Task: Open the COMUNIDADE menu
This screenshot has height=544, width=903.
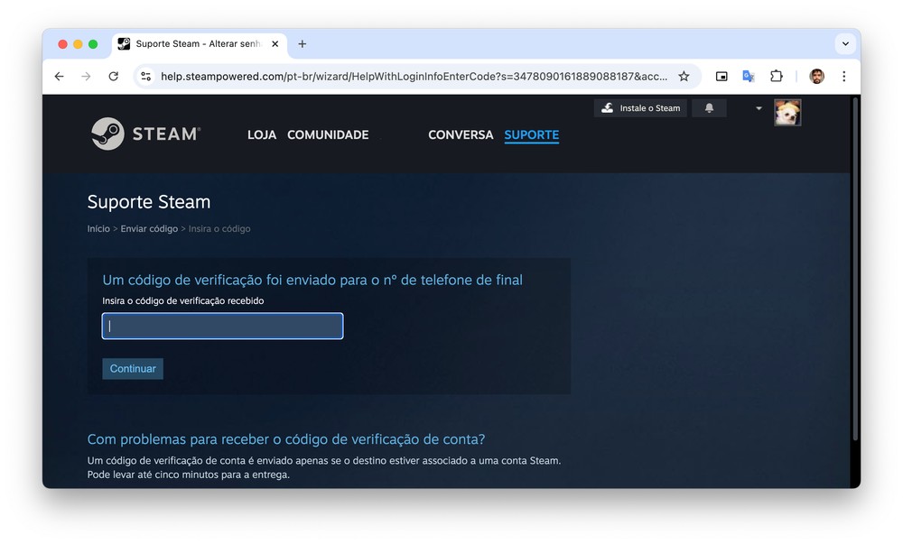Action: pos(328,134)
